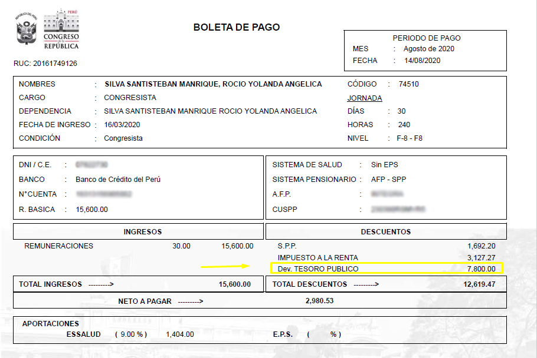
Task: Click the SISTEMA DE SALUD label
Action: point(307,165)
